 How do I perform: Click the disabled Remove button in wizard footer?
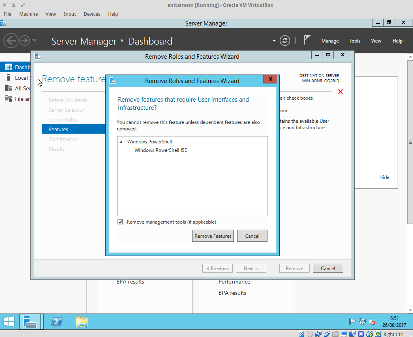[x=294, y=268]
